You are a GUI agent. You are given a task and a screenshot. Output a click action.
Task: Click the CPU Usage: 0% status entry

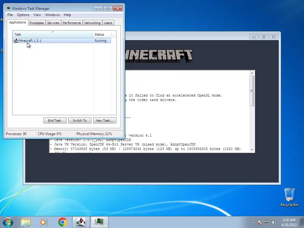click(50, 134)
